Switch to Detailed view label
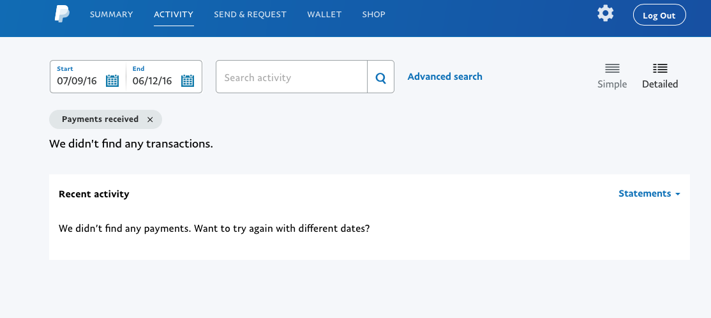 tap(660, 84)
